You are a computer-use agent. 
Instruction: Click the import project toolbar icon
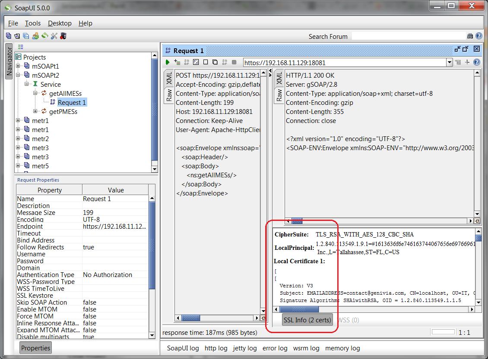pos(17,36)
